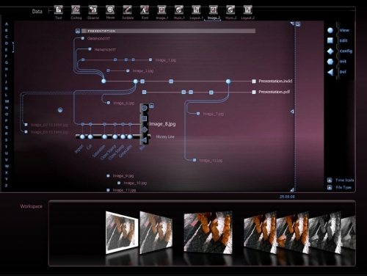The width and height of the screenshot is (367, 276).
Task: Click the Workspace panel label
Action: pos(31,206)
